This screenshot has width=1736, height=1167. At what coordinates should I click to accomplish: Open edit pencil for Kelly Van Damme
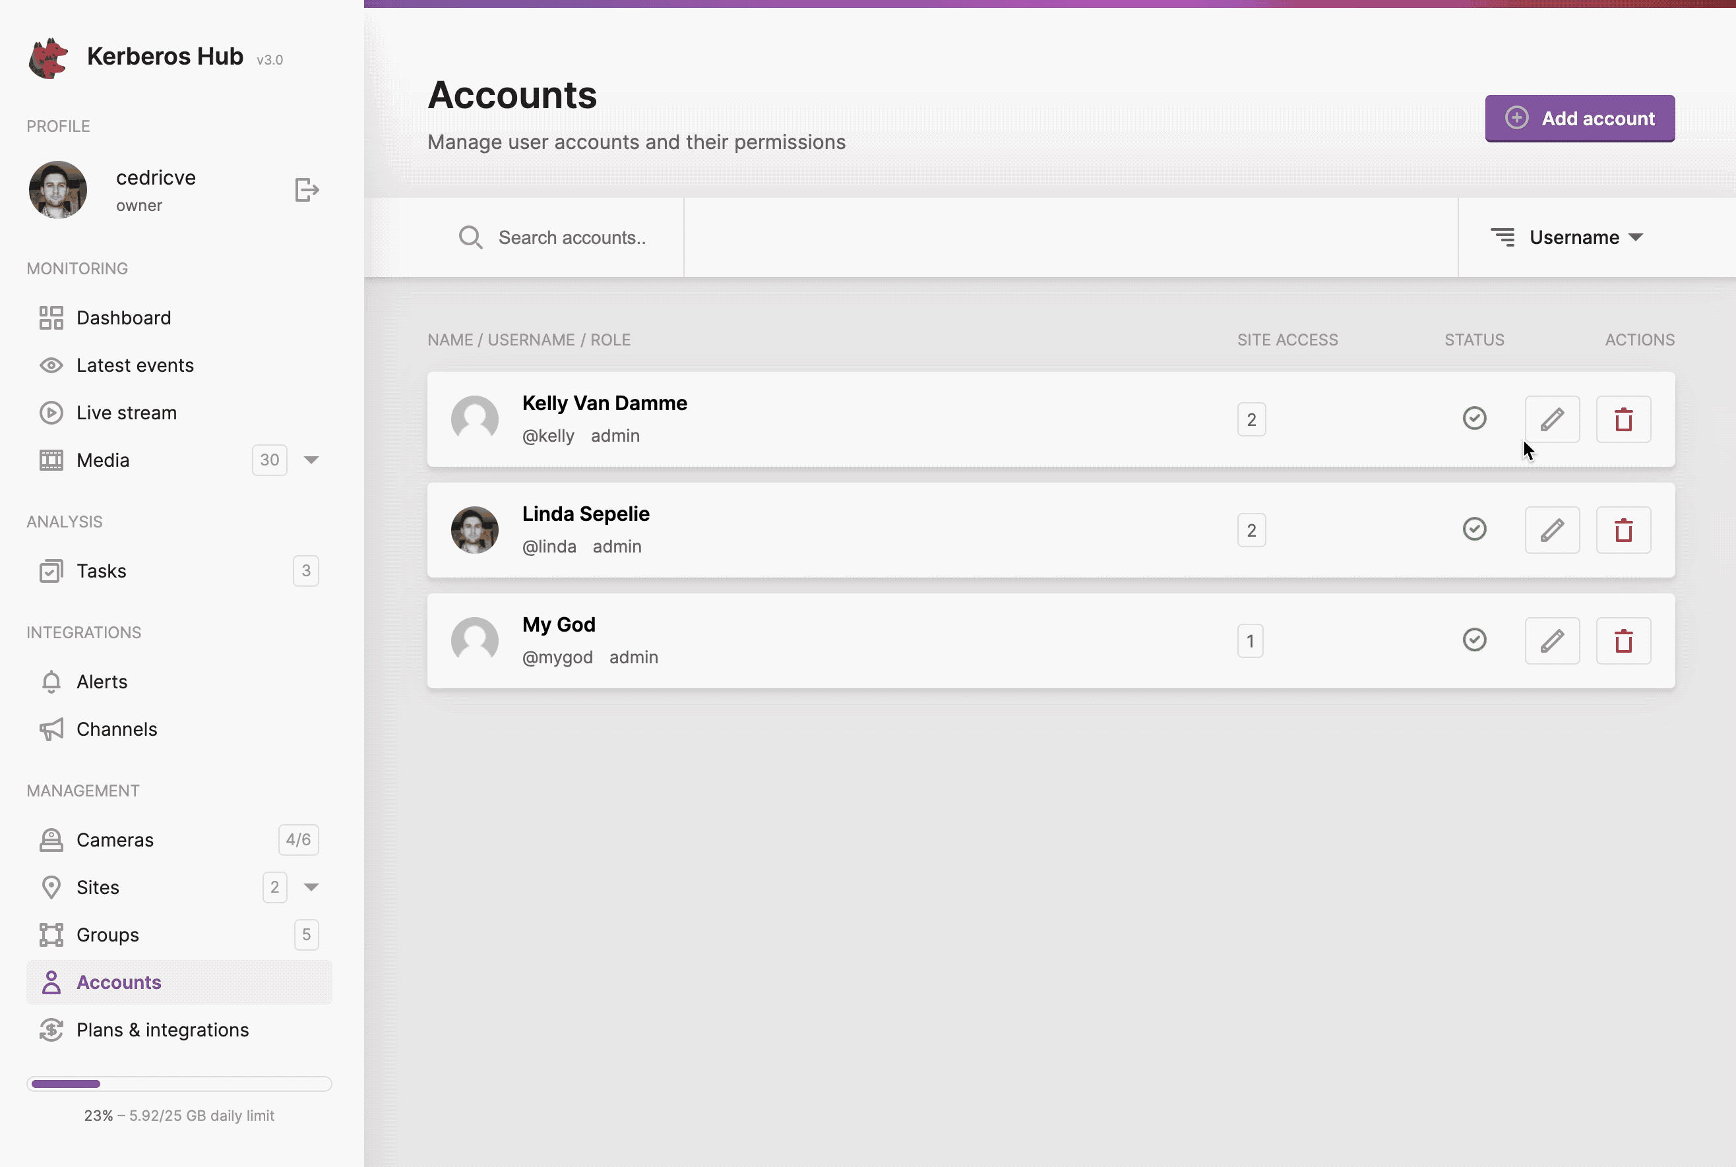[x=1552, y=419]
